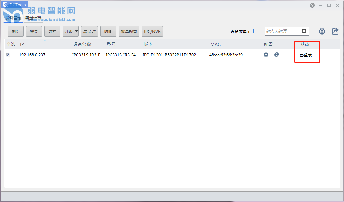Uncheck the 192.168.0.237 device checkbox
This screenshot has width=344, height=202.
(x=8, y=55)
